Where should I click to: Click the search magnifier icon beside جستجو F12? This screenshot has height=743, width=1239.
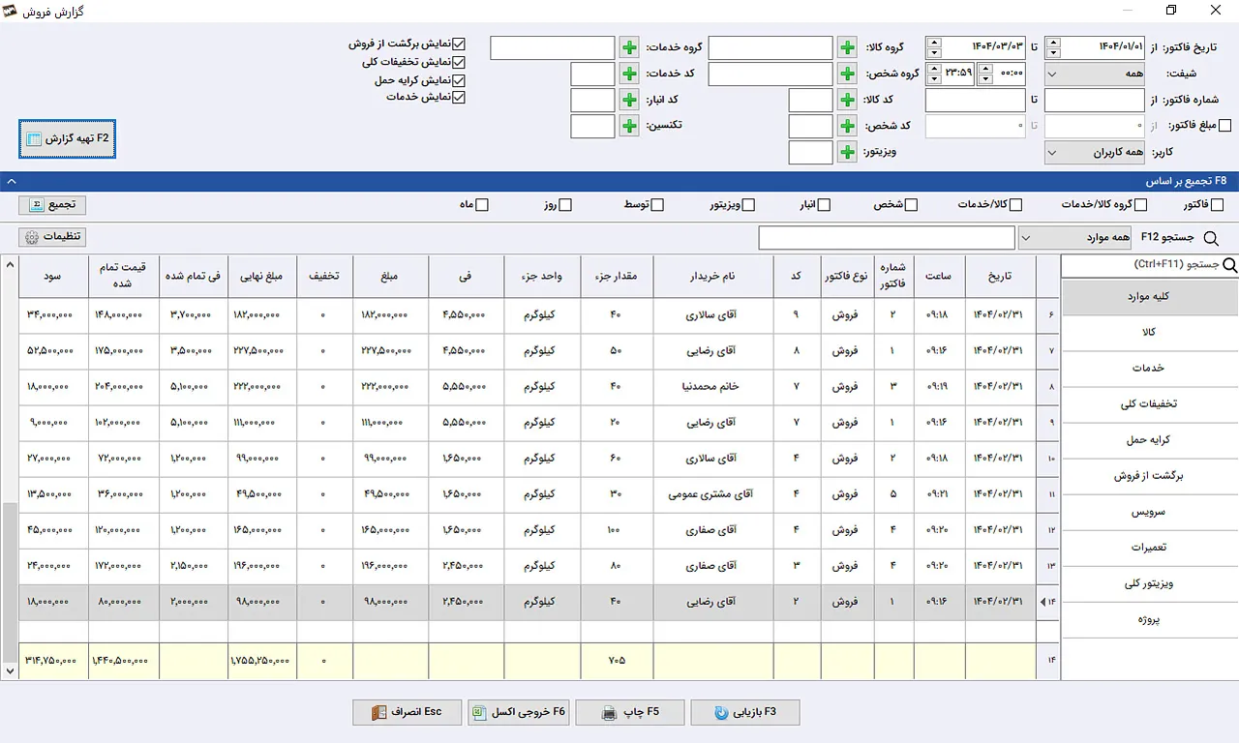click(1210, 238)
